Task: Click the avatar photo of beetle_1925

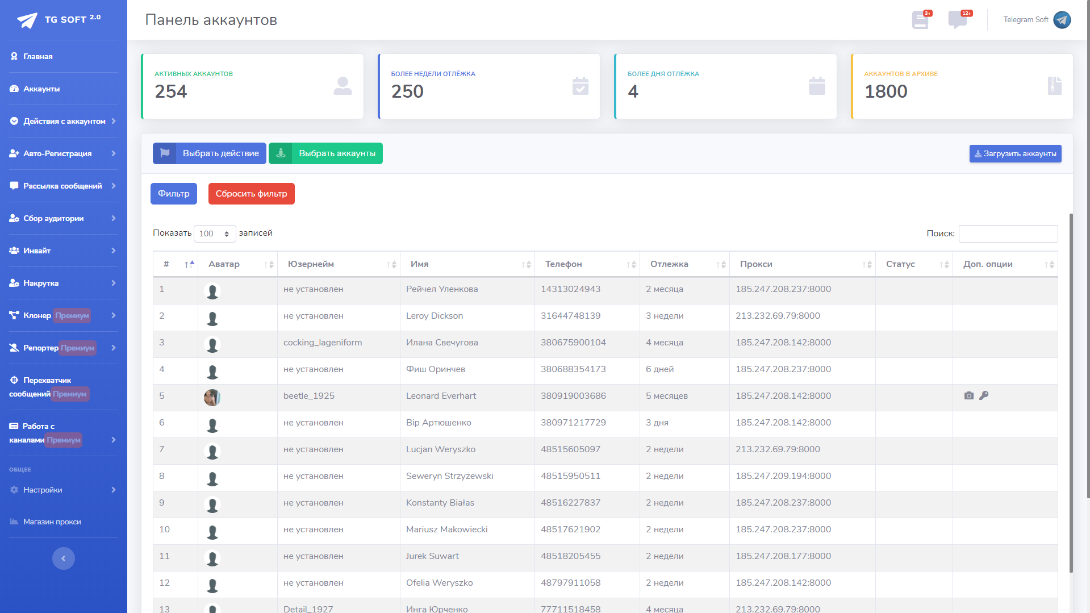Action: click(x=212, y=397)
